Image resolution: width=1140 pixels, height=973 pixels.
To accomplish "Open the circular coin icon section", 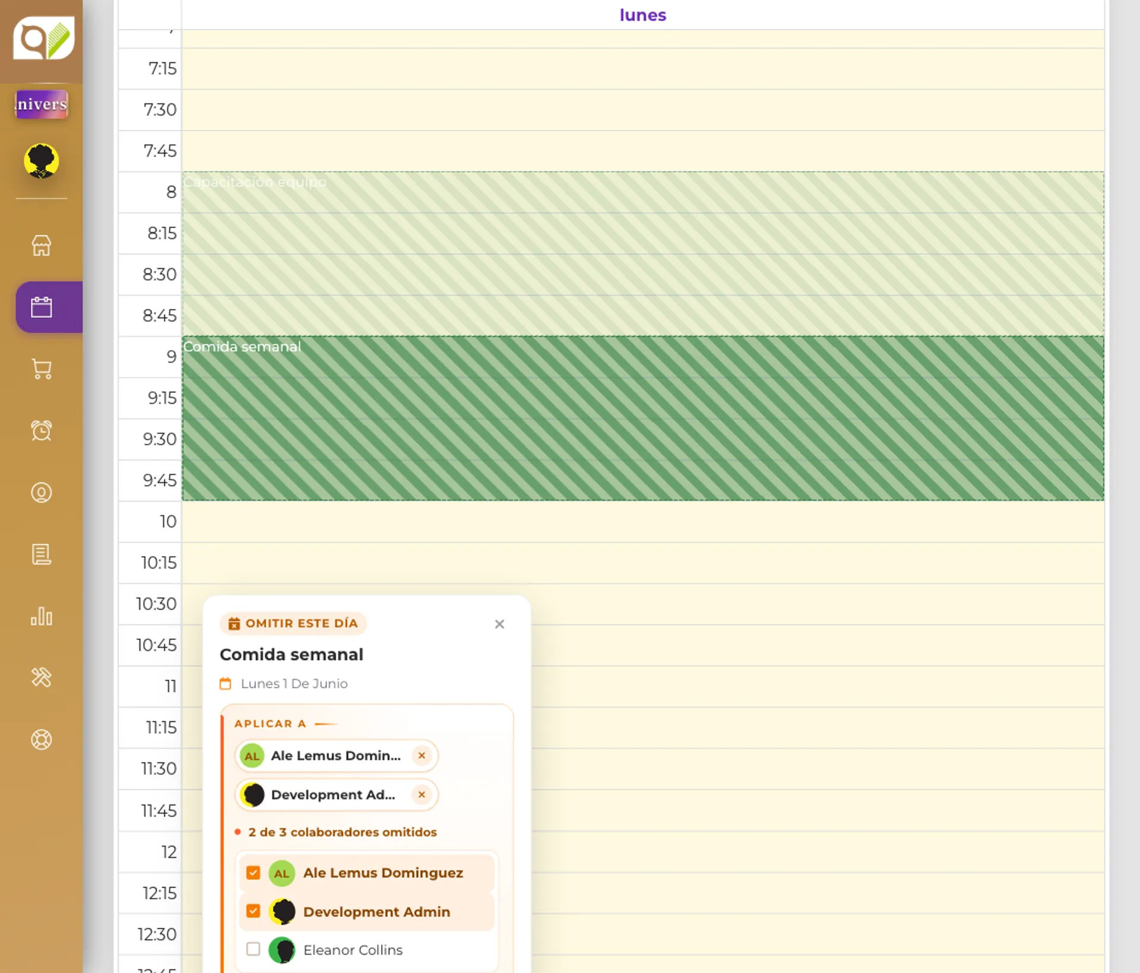I will click(41, 492).
